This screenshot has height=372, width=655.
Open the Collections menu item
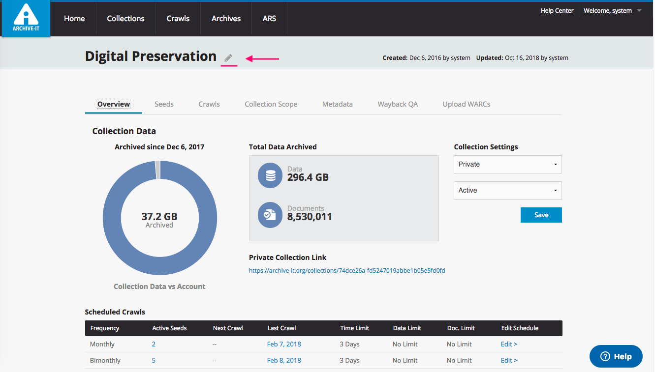click(125, 19)
